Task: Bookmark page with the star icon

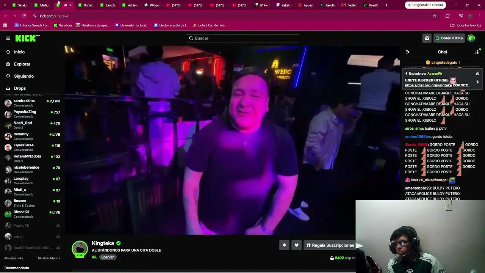Action: [435, 16]
